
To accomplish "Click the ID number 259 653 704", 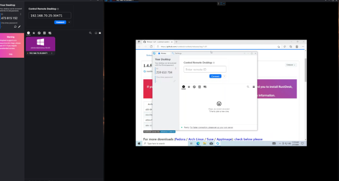I will (164, 72).
